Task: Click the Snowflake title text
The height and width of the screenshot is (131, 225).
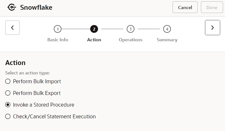Action: tap(36, 7)
